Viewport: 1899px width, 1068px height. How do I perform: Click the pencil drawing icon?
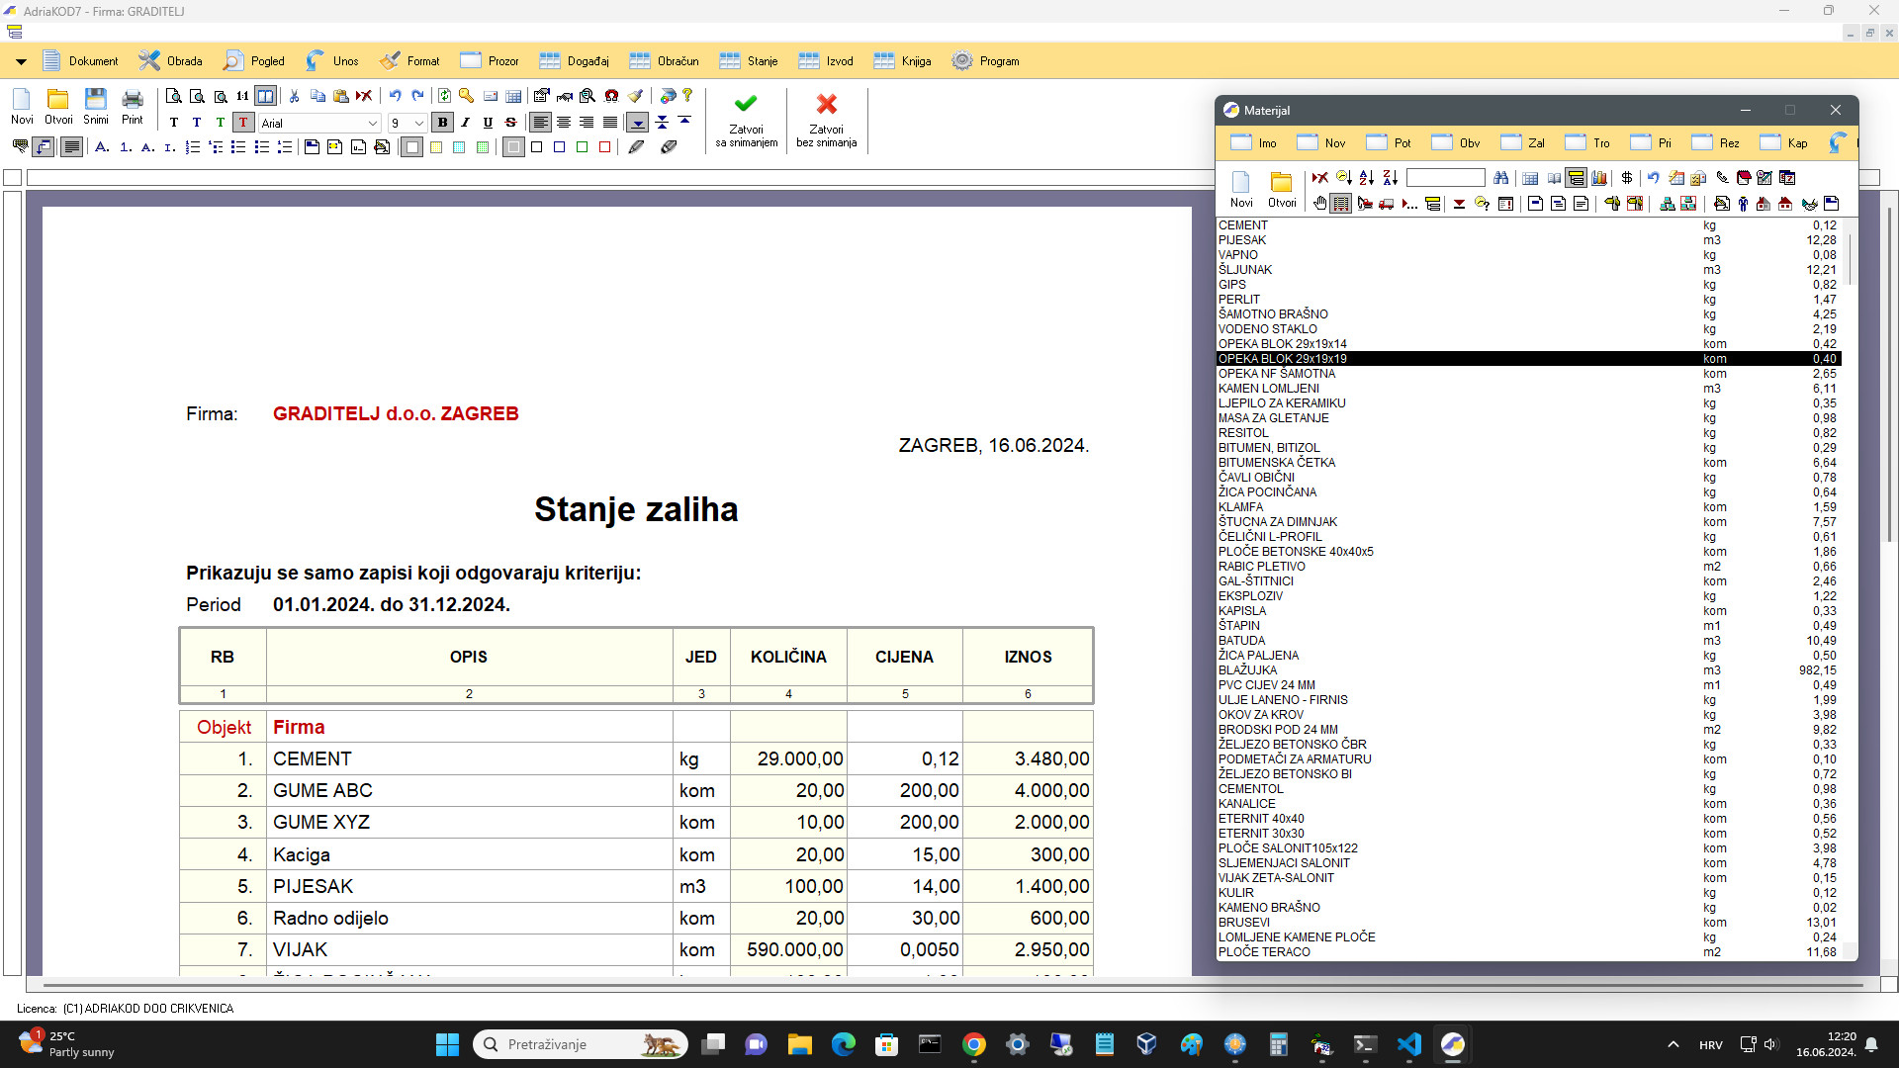(636, 147)
